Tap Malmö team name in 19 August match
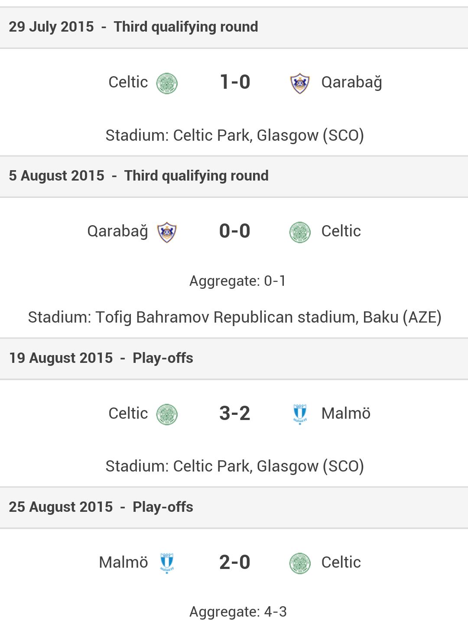 (346, 414)
